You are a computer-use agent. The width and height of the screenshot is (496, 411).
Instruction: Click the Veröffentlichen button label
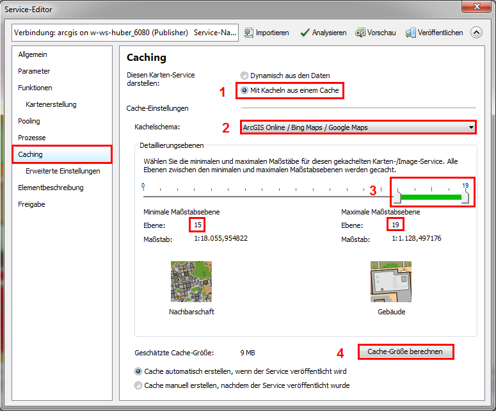click(x=440, y=33)
